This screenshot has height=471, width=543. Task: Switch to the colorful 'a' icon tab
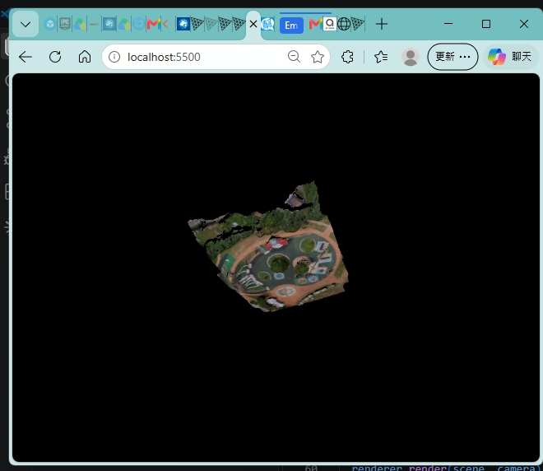coord(330,24)
